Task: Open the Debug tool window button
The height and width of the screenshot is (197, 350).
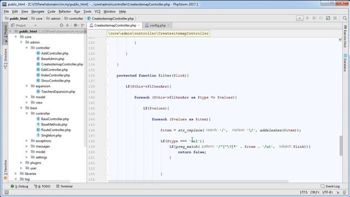Action: (x=20, y=186)
